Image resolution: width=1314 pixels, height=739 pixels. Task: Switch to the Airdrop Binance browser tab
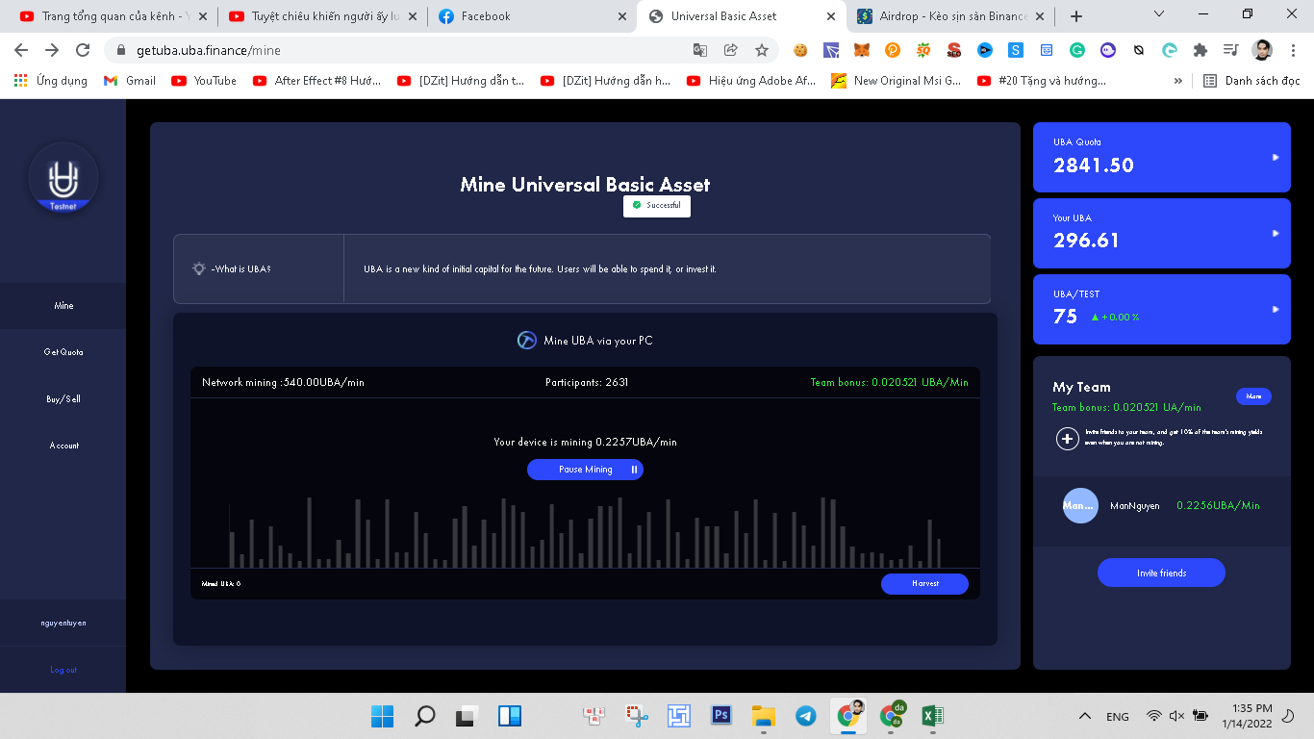pyautogui.click(x=949, y=16)
